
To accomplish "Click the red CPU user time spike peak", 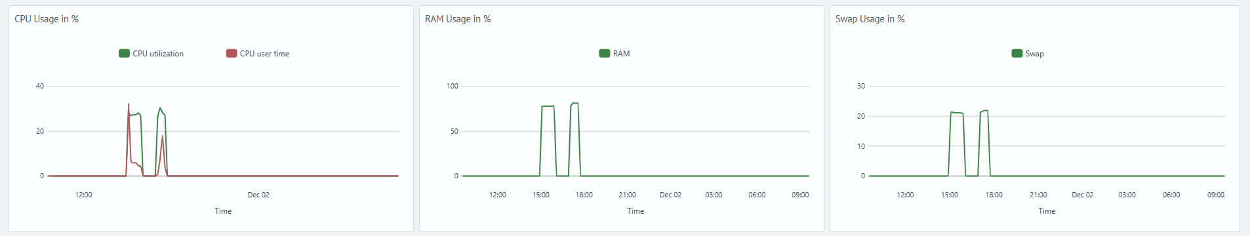I will (129, 104).
